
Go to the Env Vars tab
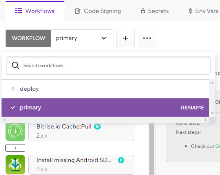(x=204, y=11)
